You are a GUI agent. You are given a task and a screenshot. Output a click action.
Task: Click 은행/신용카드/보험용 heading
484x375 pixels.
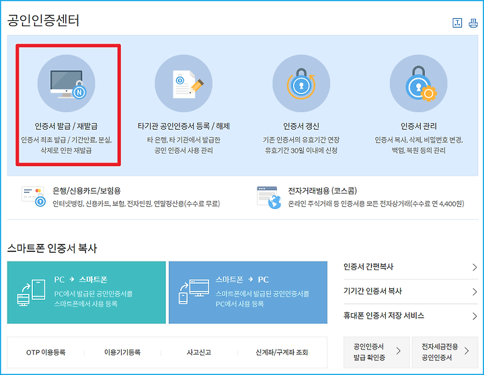coord(87,191)
